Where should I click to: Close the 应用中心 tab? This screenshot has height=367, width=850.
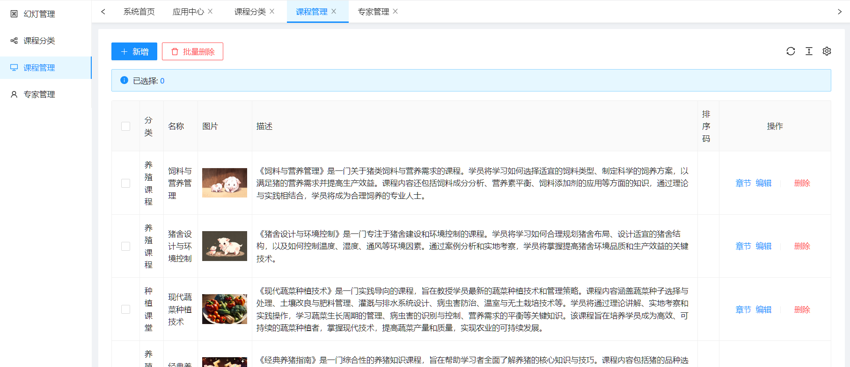pos(210,11)
